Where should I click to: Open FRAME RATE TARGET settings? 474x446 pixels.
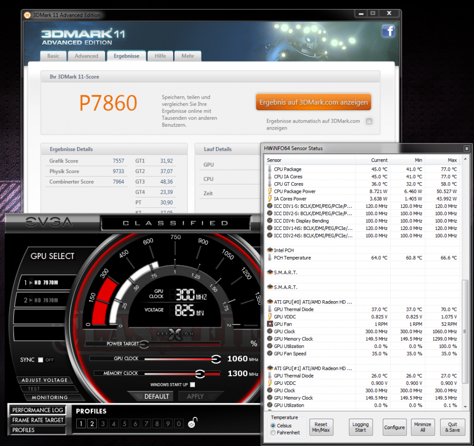(x=37, y=420)
